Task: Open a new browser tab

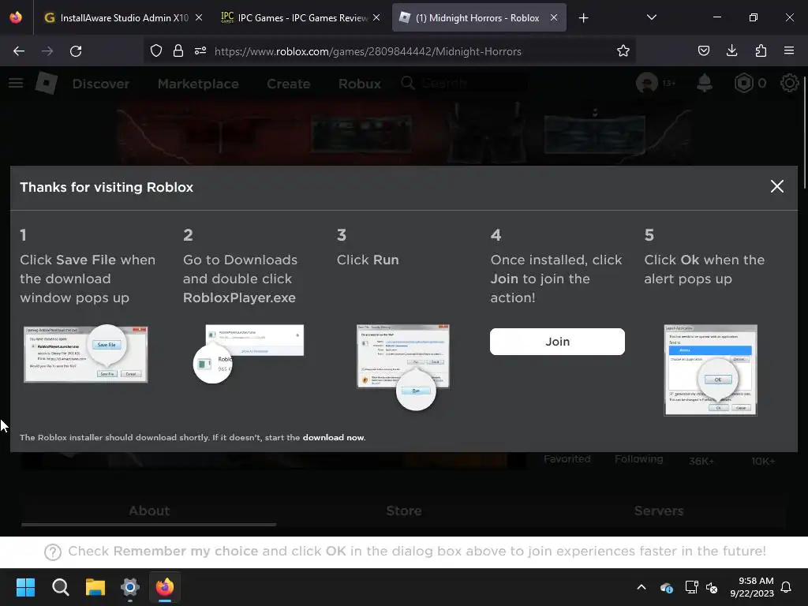Action: (x=583, y=18)
